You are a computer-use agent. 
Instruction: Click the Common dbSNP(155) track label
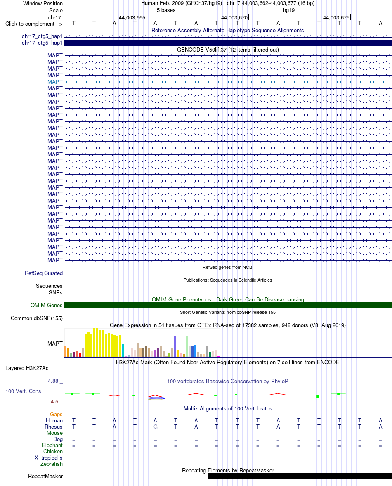coord(37,318)
